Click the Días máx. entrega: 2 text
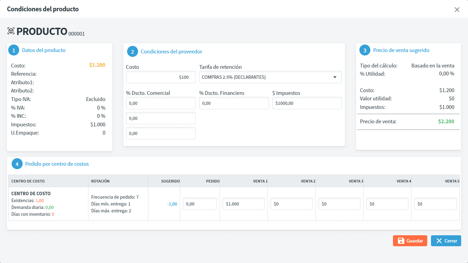 pos(111,211)
